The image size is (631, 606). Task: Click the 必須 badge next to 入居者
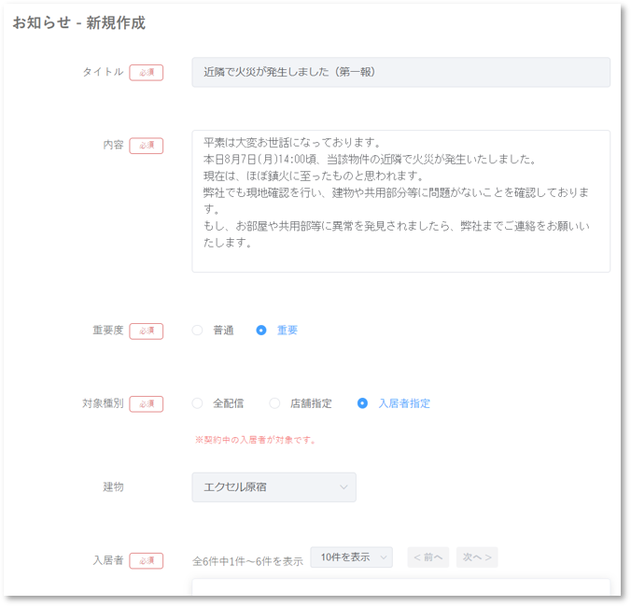click(146, 560)
